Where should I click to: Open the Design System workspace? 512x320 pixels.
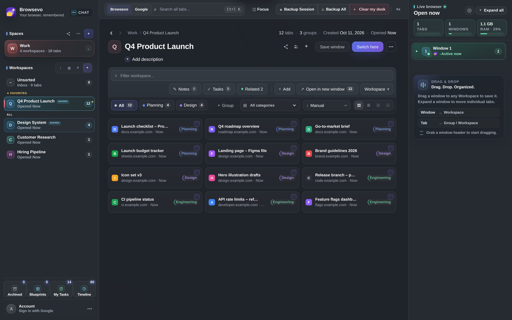click(x=49, y=125)
